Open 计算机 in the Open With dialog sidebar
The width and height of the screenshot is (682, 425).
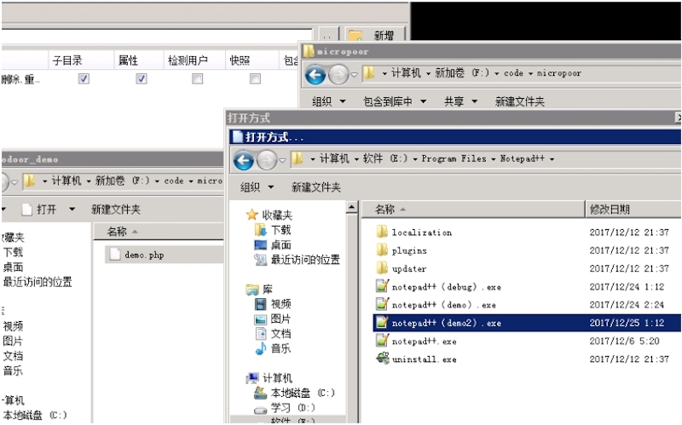point(277,377)
